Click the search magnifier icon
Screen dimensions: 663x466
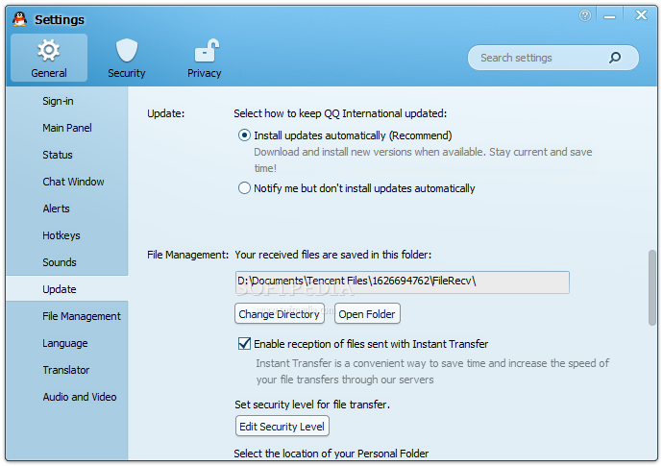click(x=615, y=58)
